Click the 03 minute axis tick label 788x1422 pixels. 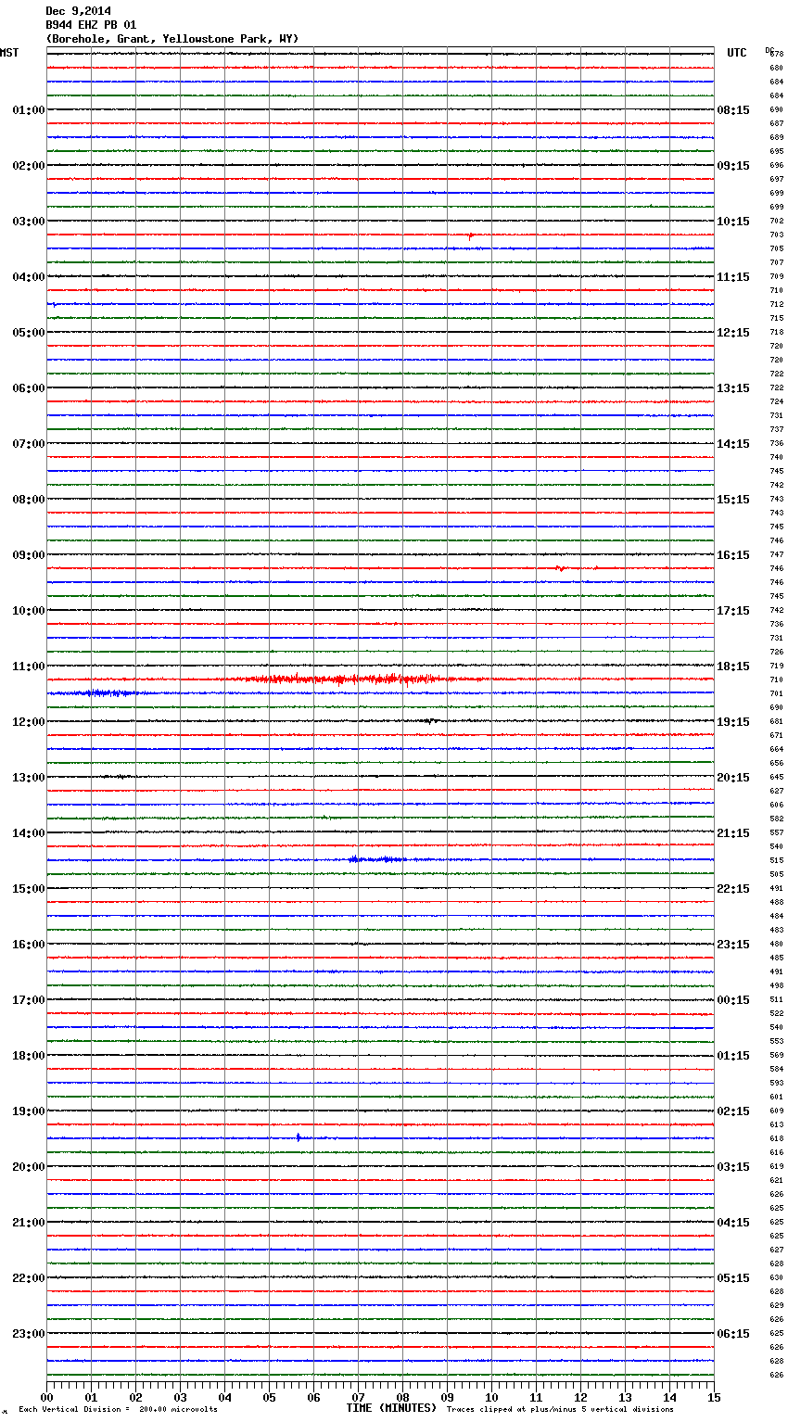[180, 1397]
